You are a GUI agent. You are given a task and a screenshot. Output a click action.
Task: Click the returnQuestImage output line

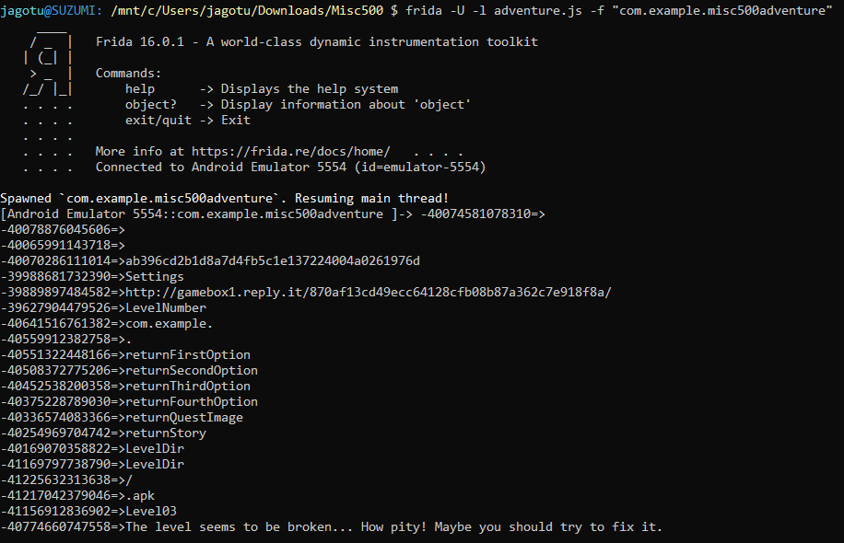tap(184, 417)
